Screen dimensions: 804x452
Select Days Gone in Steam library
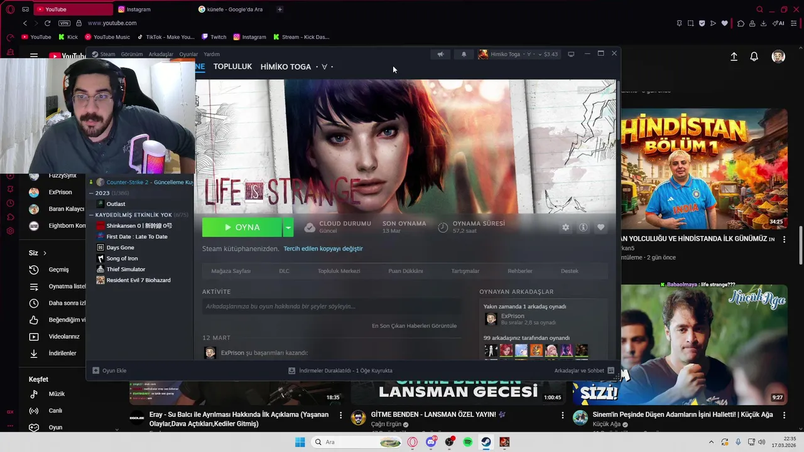pos(120,247)
